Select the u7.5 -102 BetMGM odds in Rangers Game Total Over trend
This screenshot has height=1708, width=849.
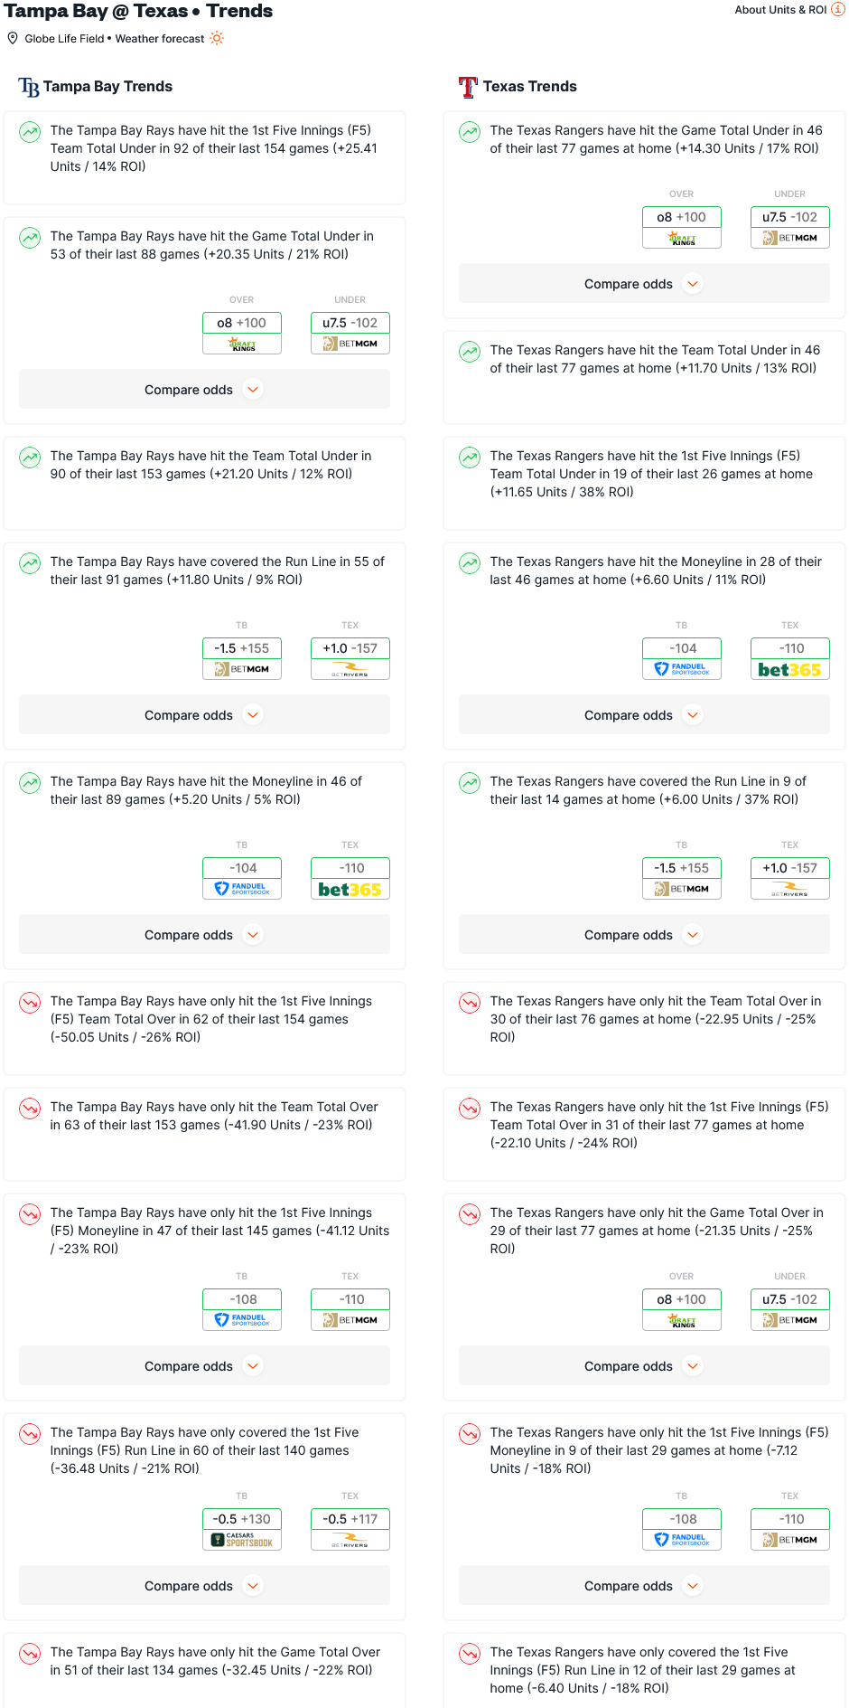point(790,1308)
